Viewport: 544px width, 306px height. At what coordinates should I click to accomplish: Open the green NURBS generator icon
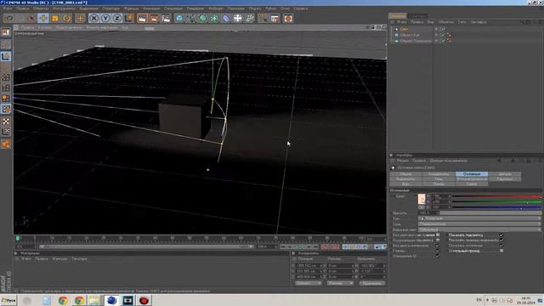tap(202, 18)
